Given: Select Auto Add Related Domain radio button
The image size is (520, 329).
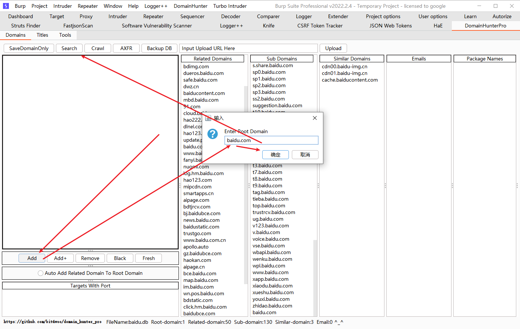Looking at the screenshot, I should (x=41, y=273).
